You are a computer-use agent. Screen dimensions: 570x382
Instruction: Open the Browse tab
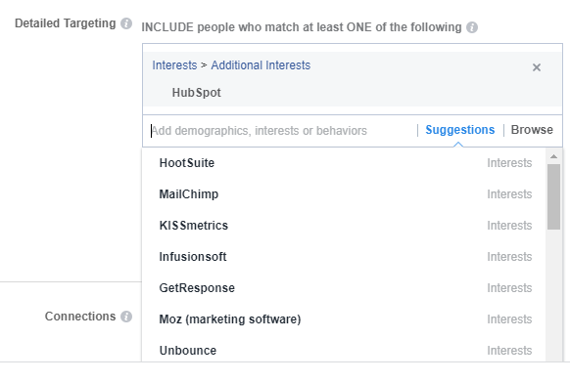coord(532,130)
